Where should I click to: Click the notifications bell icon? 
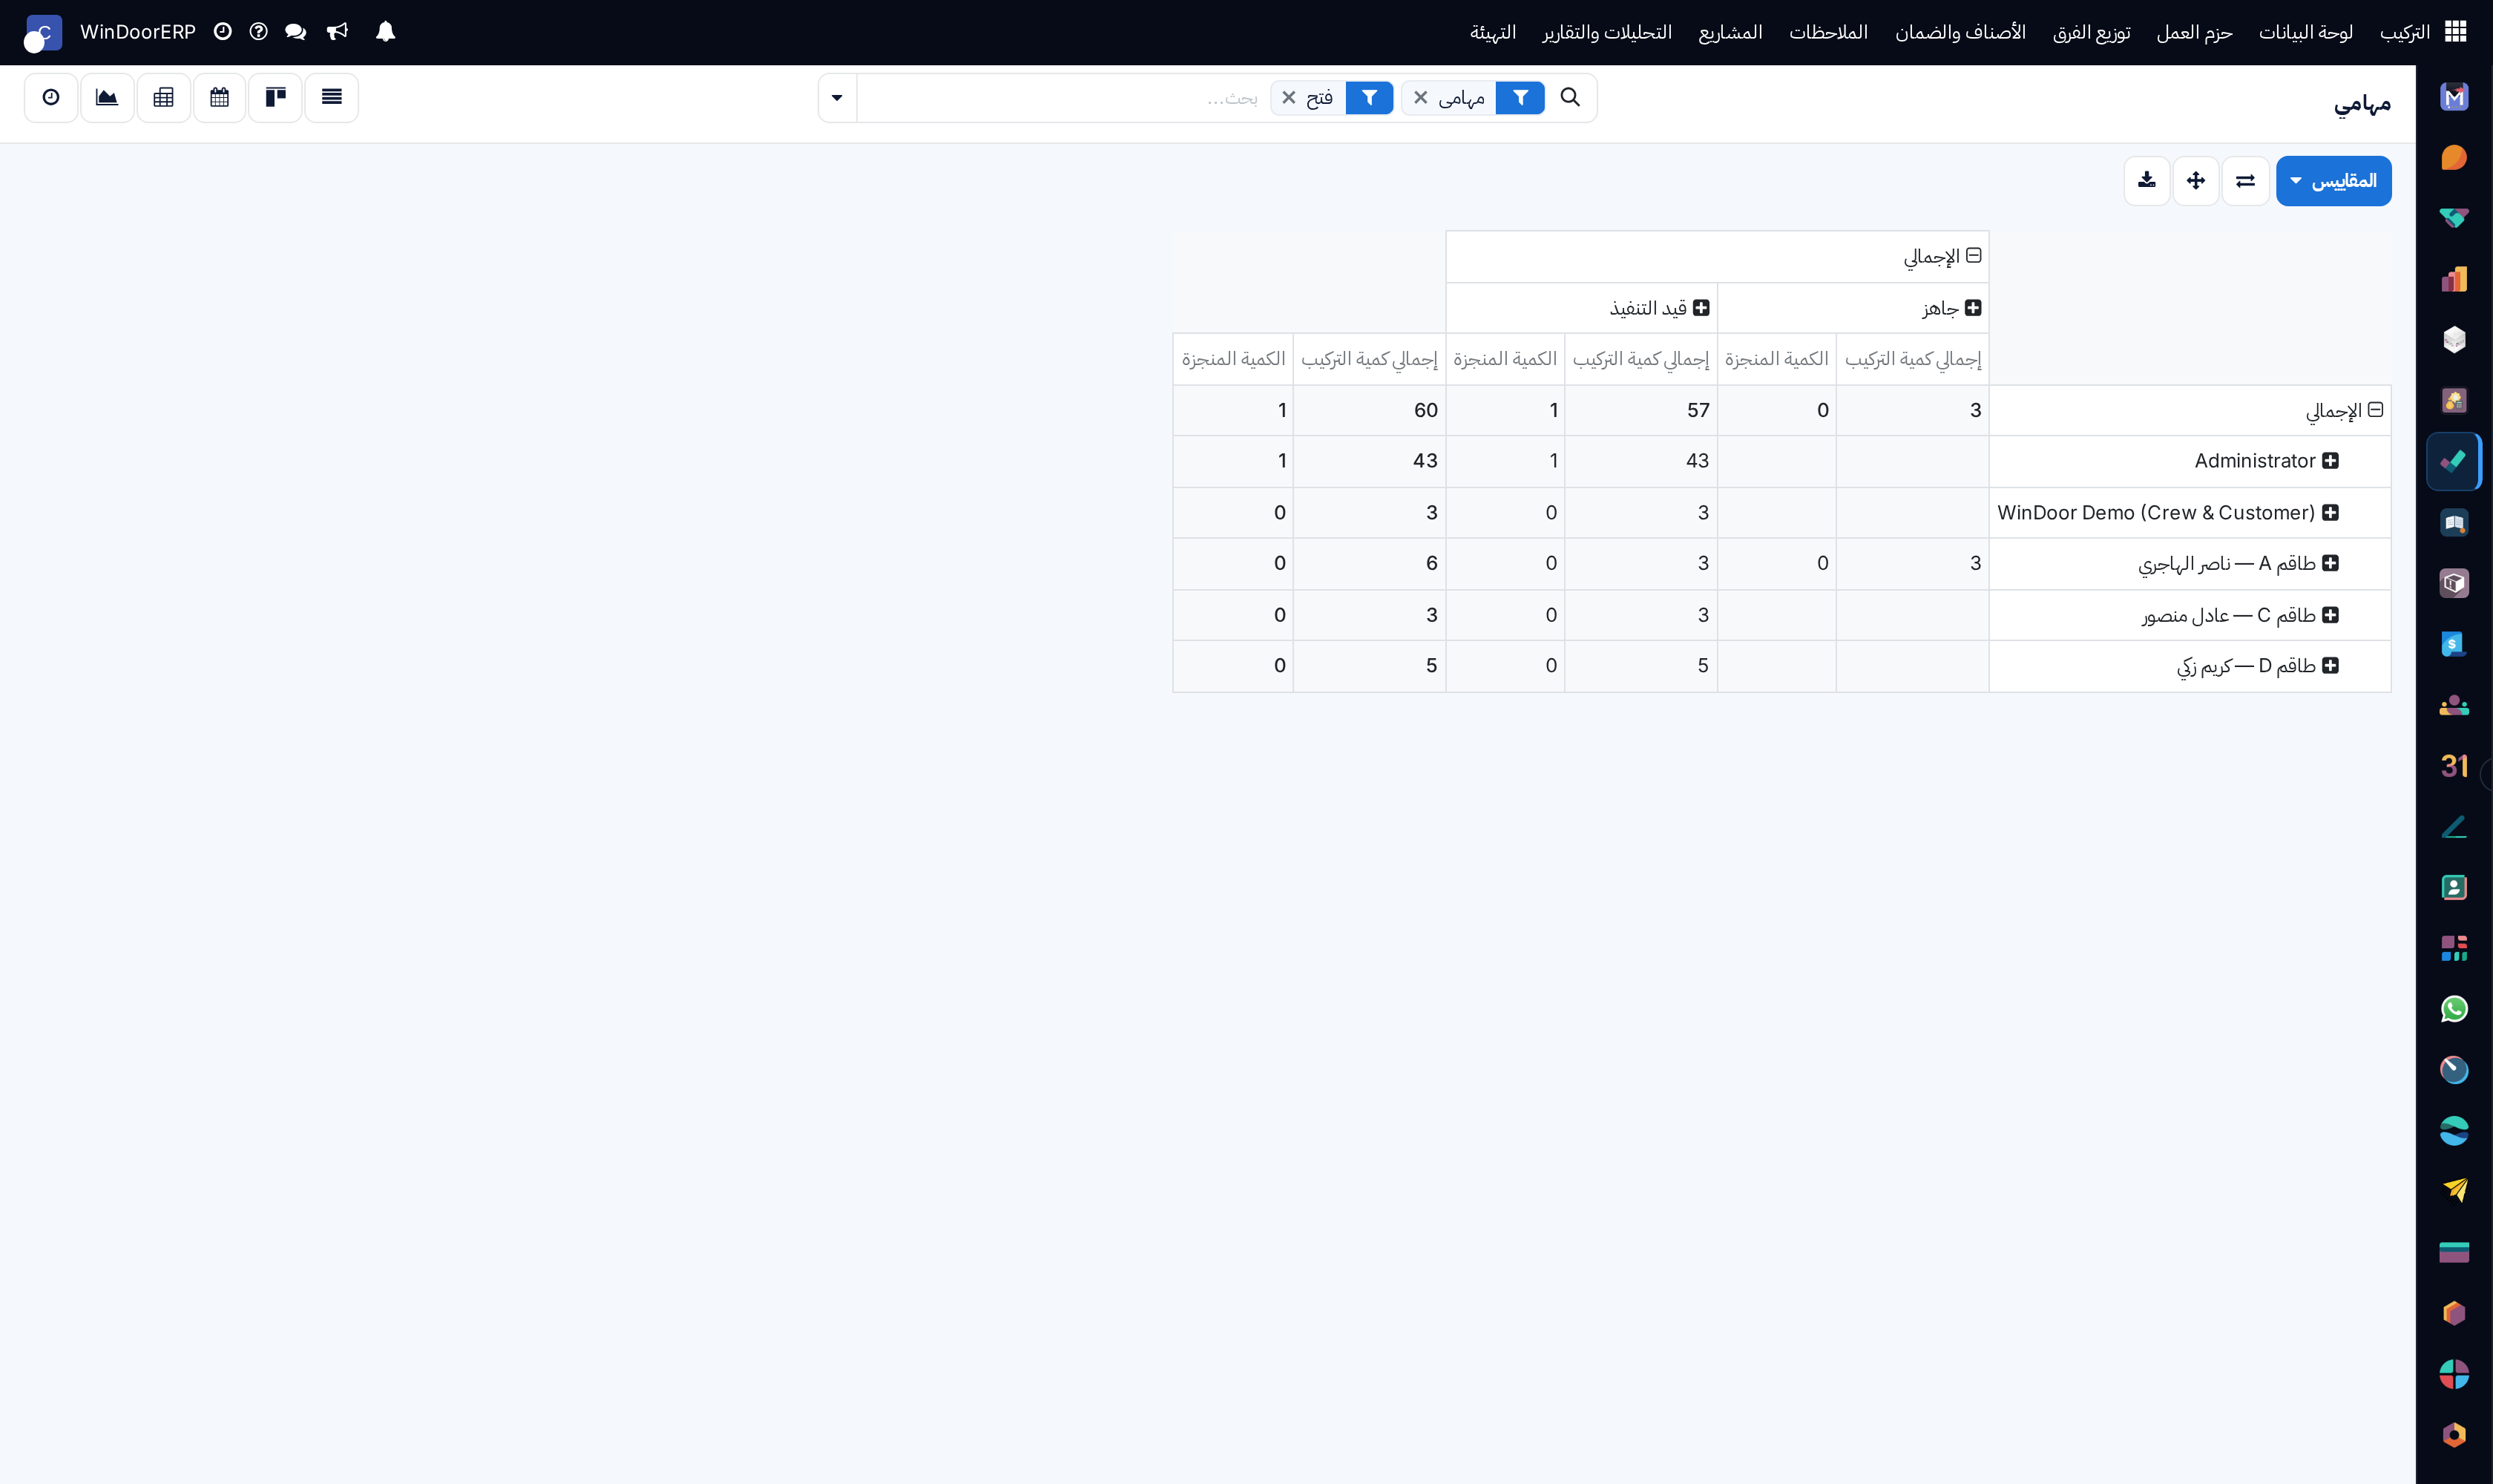pos(385,32)
